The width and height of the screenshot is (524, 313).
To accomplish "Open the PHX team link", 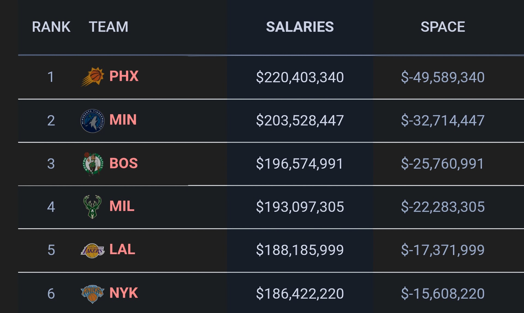I will coord(124,76).
